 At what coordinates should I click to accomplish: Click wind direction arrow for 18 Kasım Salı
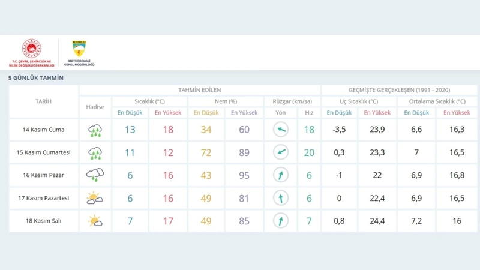pyautogui.click(x=280, y=221)
